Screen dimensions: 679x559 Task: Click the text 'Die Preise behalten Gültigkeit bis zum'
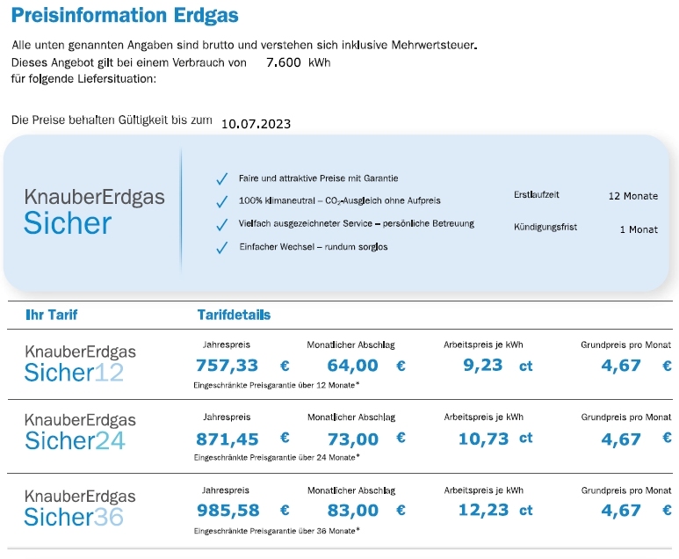112,120
